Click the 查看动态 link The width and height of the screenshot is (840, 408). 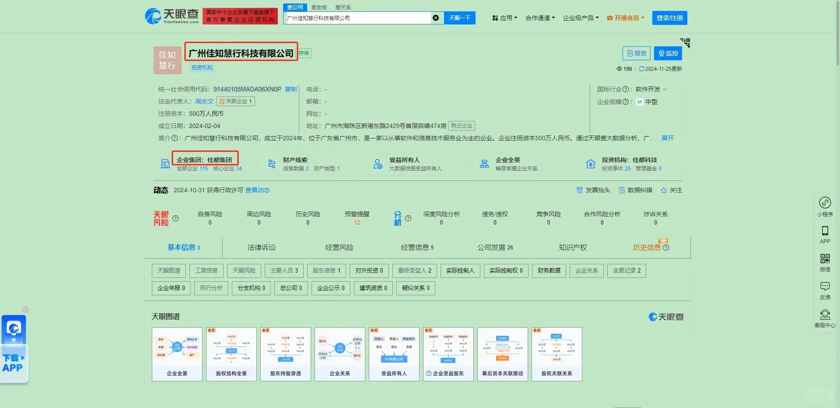(x=257, y=190)
